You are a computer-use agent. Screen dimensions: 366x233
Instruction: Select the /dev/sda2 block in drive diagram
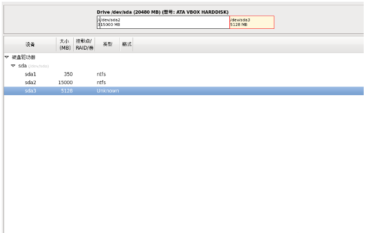[x=164, y=22]
